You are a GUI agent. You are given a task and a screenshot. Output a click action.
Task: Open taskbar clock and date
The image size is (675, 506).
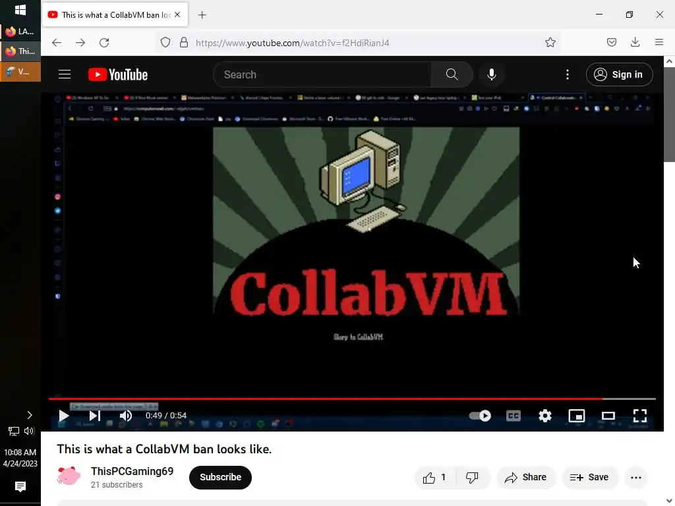(20, 458)
